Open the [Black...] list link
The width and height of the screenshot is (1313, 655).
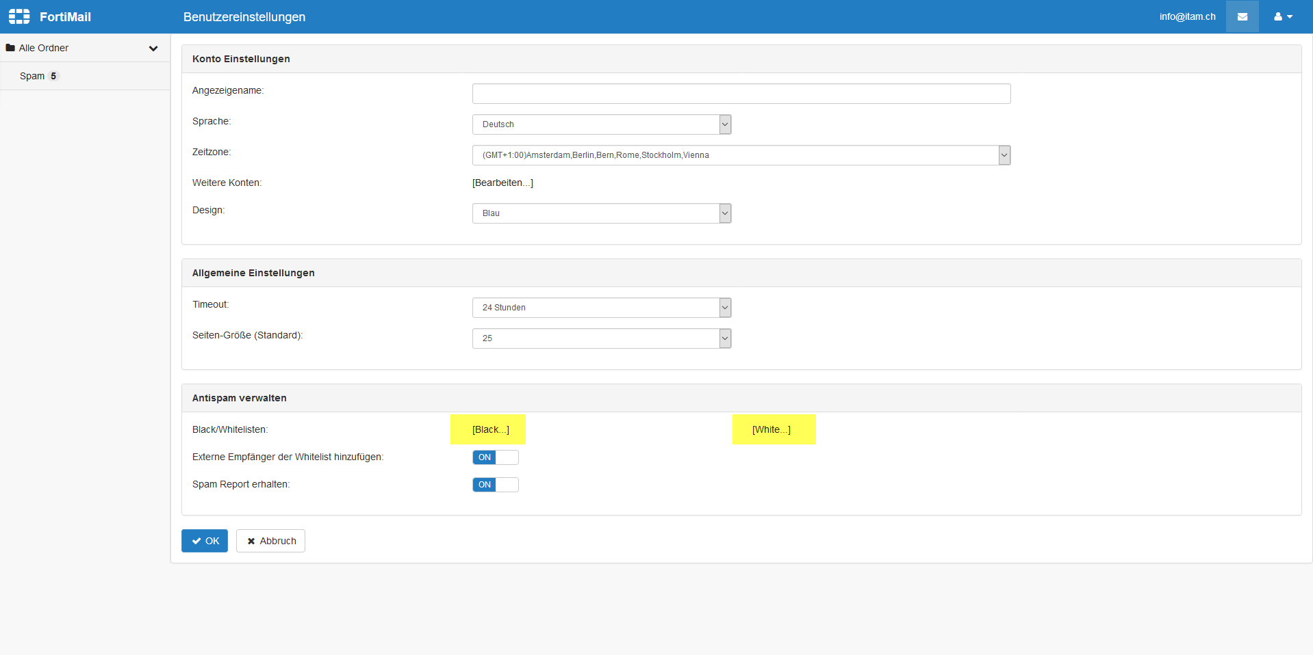pyautogui.click(x=490, y=429)
